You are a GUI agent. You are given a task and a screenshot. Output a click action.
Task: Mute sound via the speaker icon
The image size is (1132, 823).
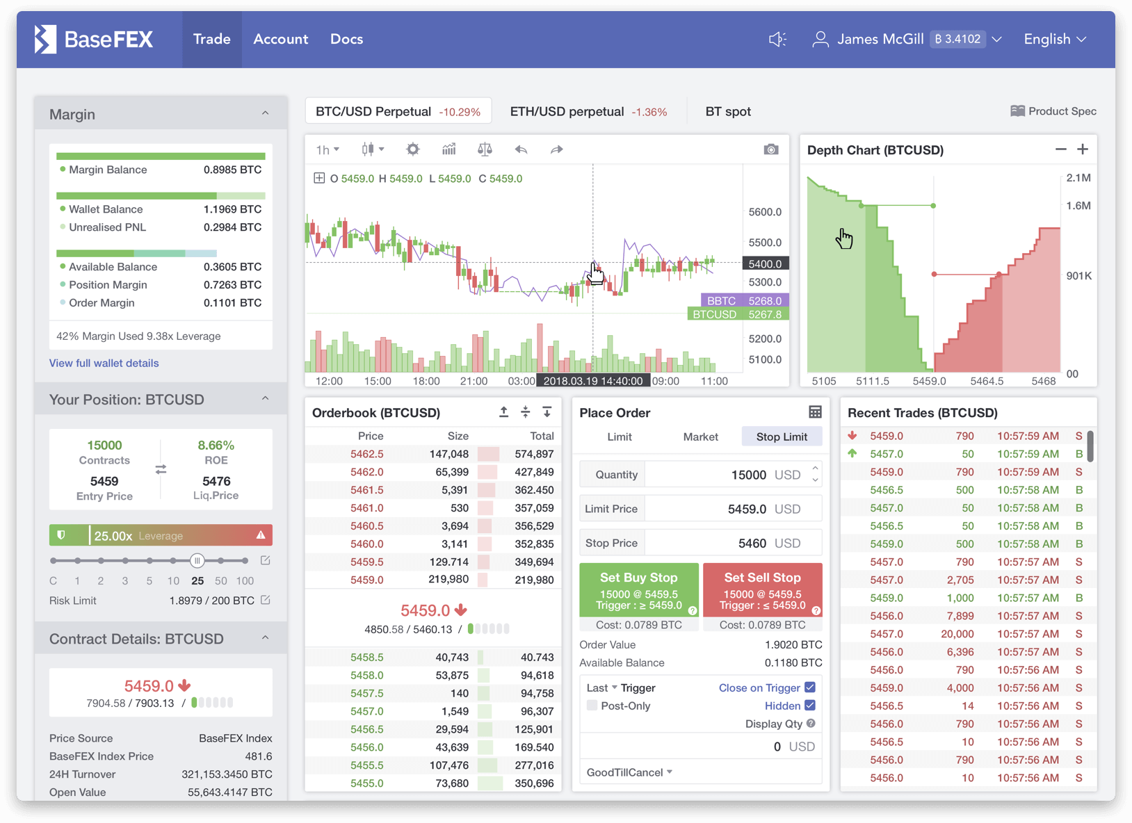pyautogui.click(x=777, y=40)
